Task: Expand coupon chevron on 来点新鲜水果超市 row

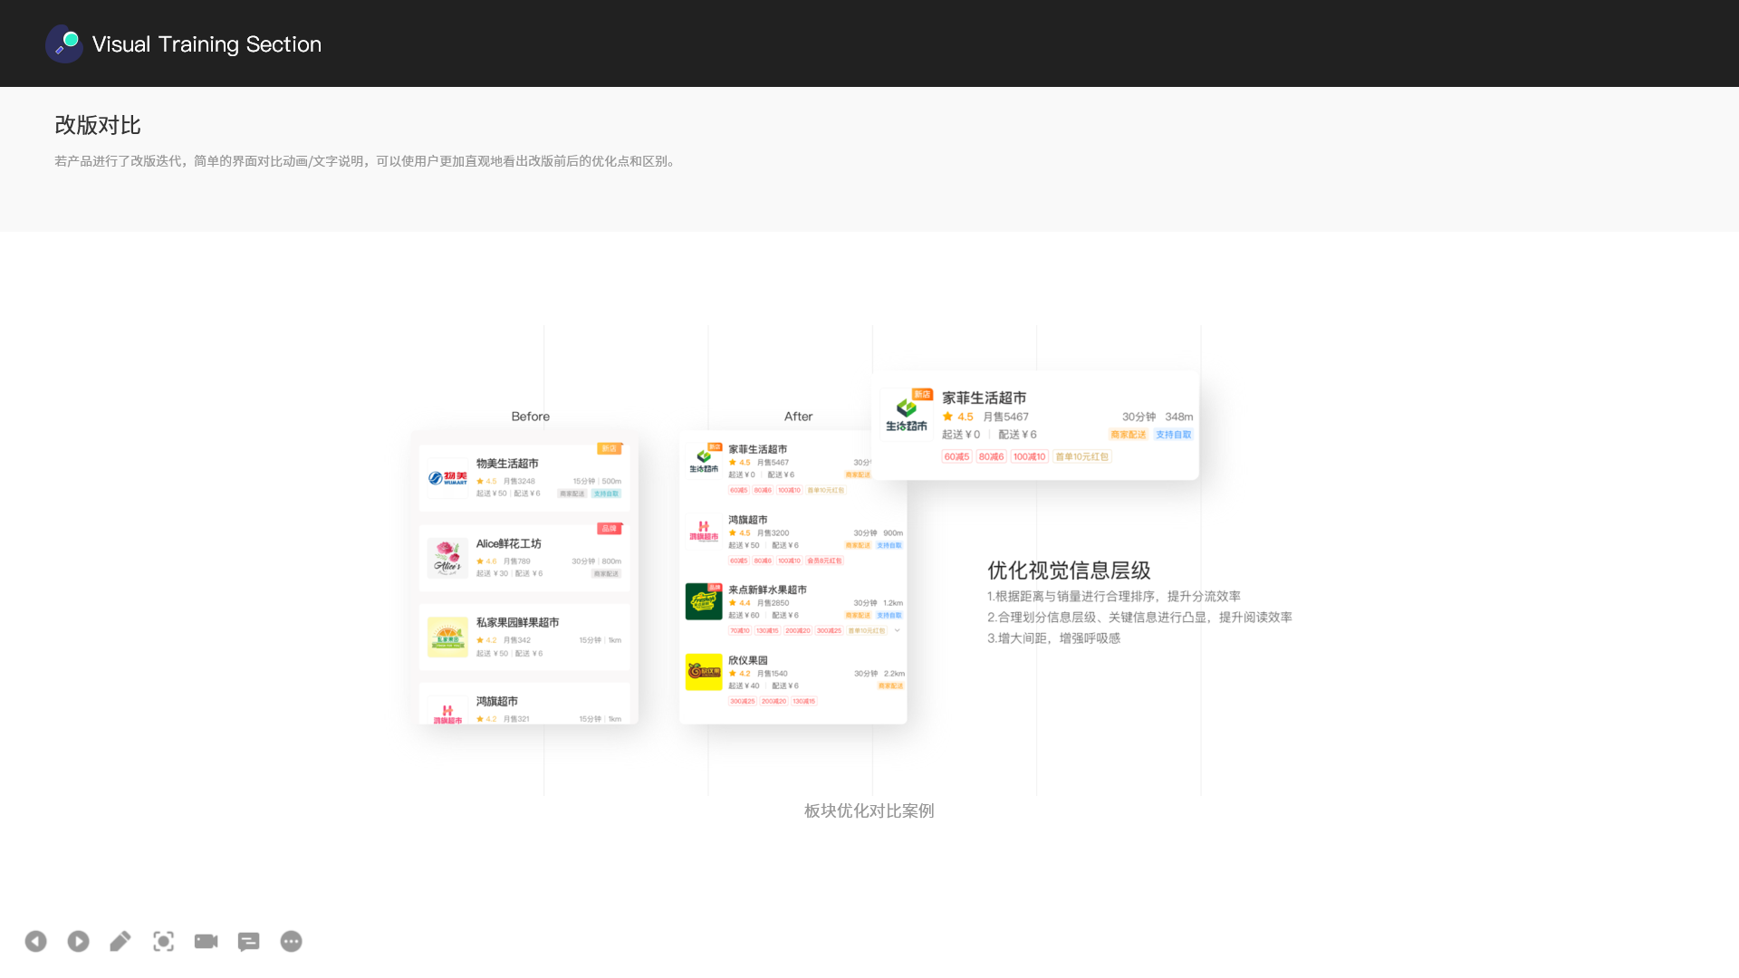Action: pos(897,630)
